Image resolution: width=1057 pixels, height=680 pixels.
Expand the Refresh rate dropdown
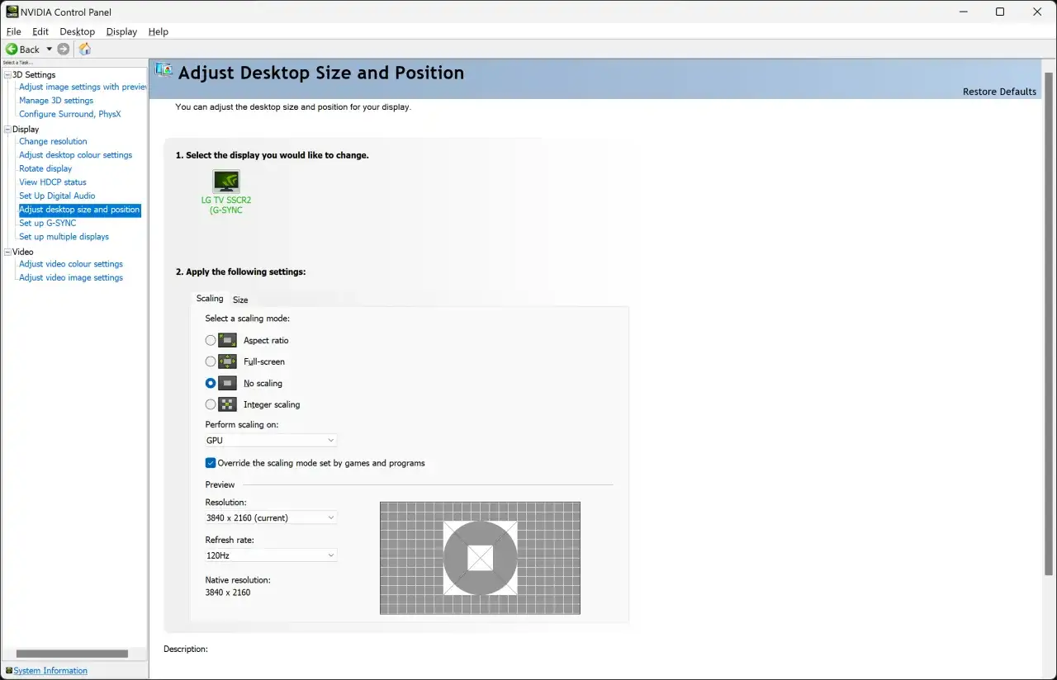click(271, 555)
